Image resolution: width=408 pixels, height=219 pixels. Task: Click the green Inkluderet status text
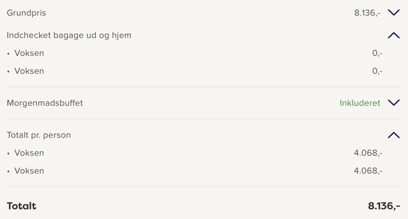click(x=360, y=103)
